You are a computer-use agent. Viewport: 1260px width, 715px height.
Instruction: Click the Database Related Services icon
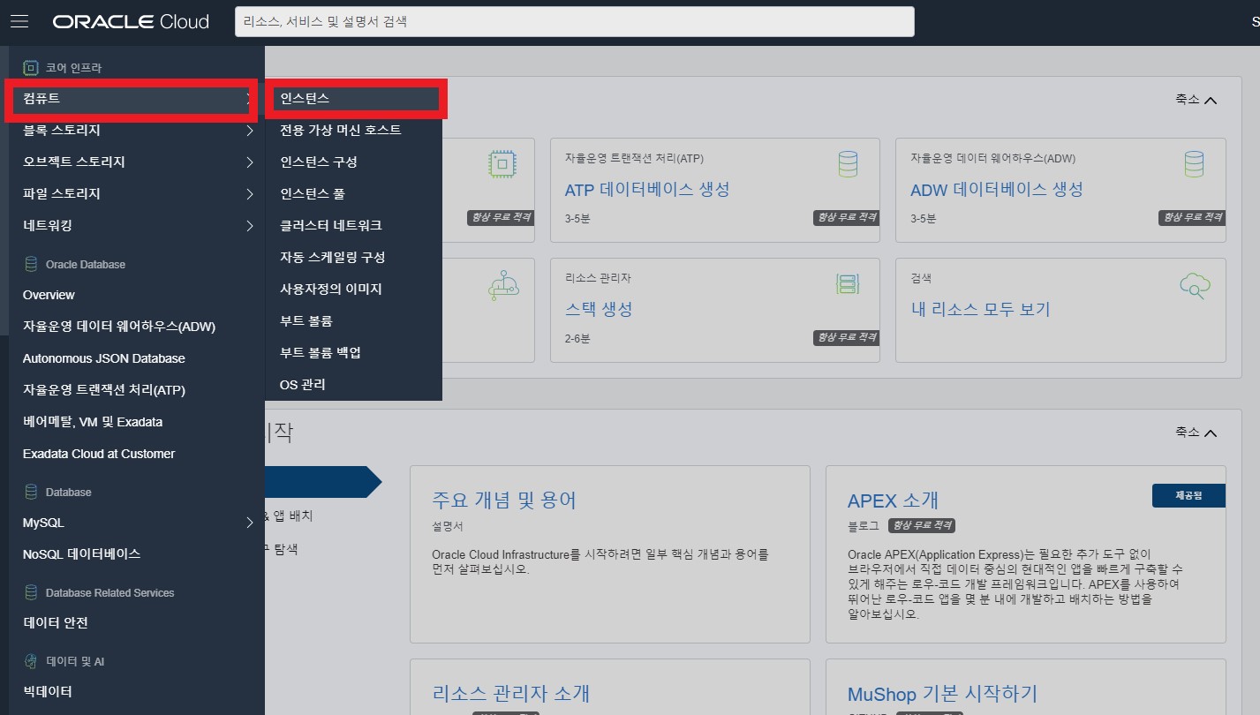point(31,592)
